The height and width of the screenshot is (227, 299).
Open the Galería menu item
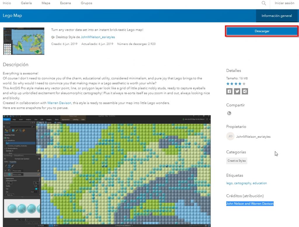(x=26, y=3)
